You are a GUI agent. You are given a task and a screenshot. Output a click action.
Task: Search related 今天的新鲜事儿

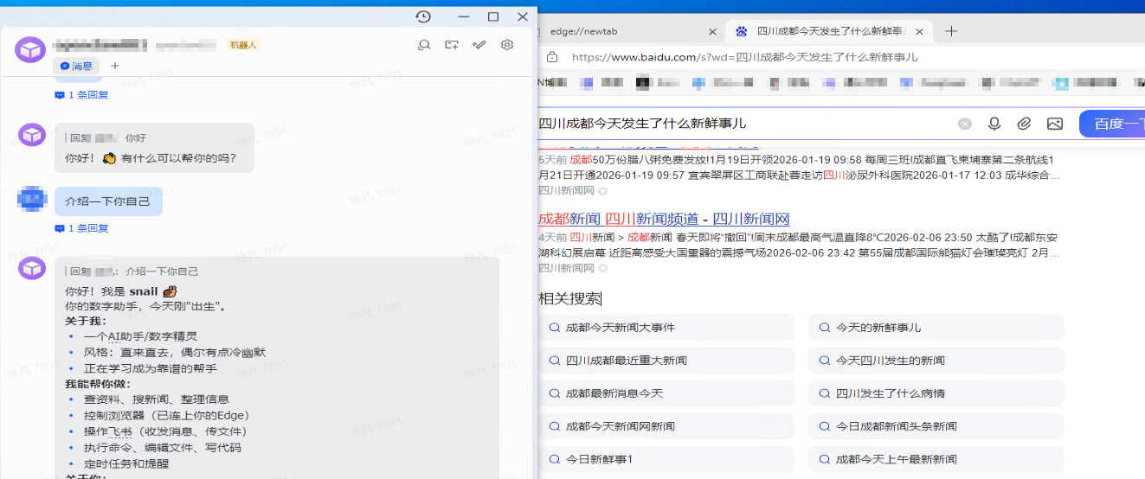coord(936,328)
